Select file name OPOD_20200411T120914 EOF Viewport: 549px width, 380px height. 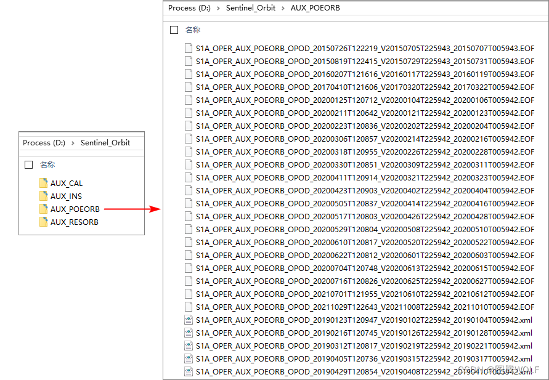click(x=365, y=178)
